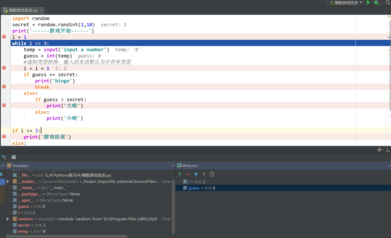The height and width of the screenshot is (238, 391).
Task: Remove selected watch with red minus
Action: (x=188, y=174)
